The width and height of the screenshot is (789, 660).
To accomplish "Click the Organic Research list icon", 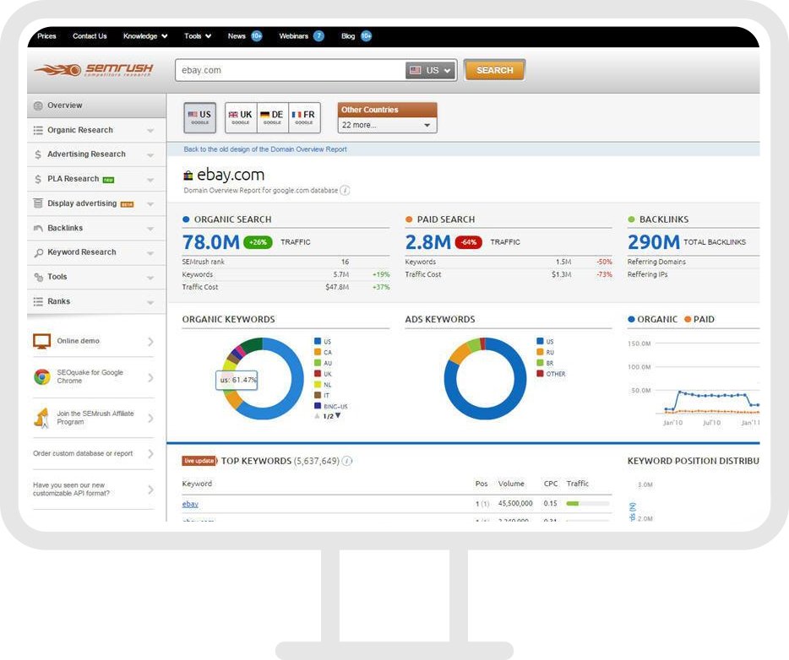I will 38,130.
